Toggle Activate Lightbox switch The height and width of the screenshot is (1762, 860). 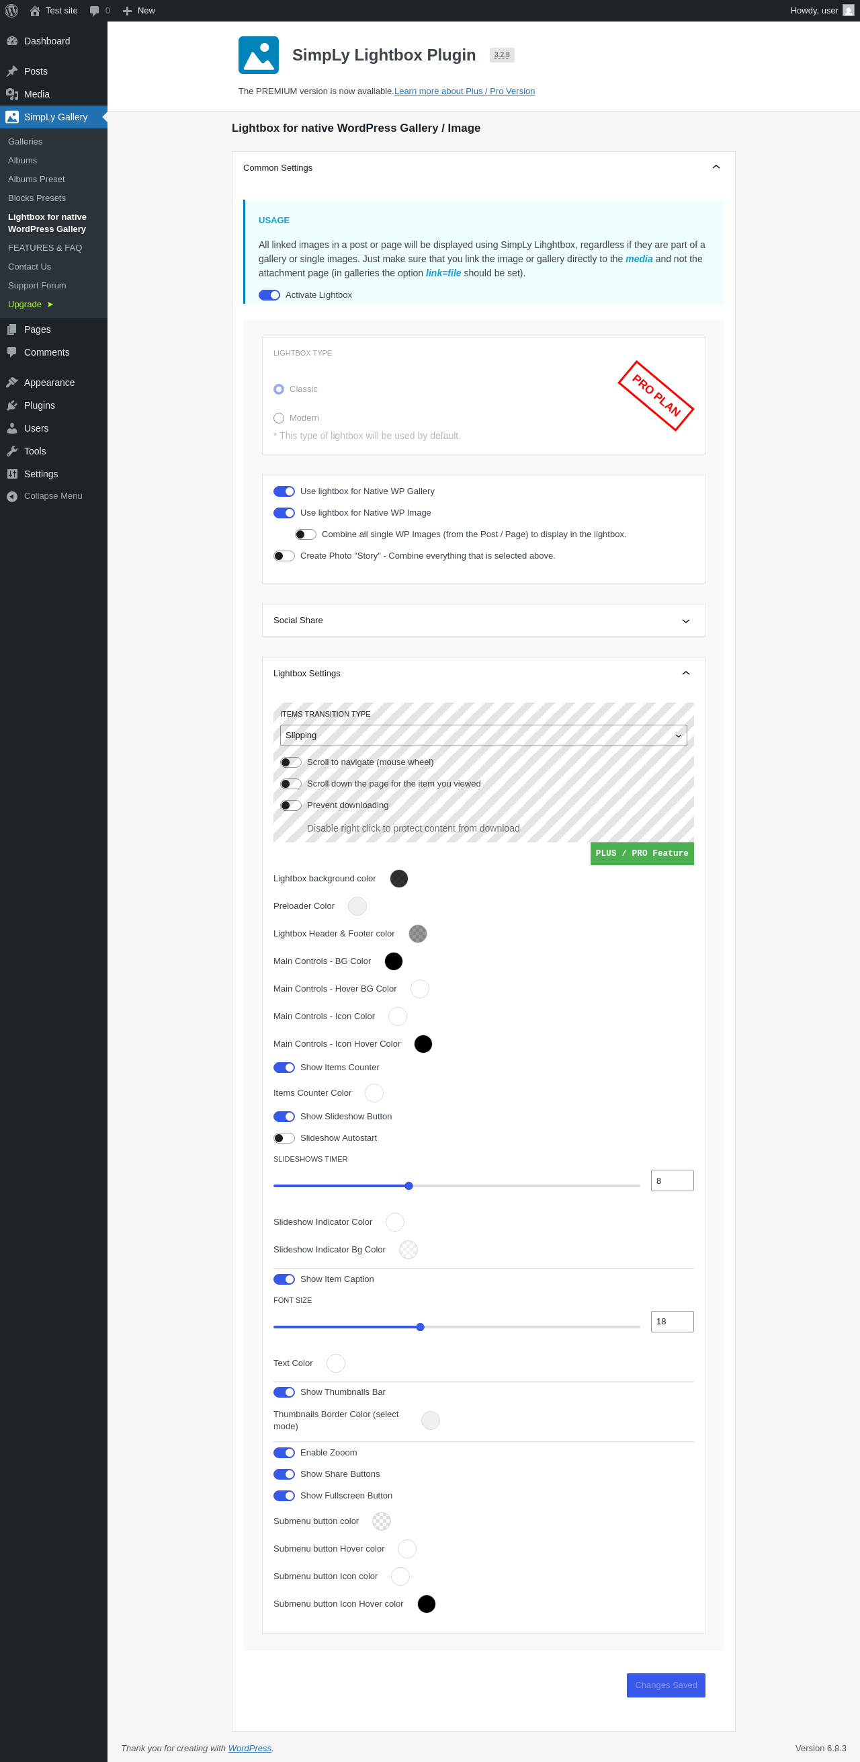[269, 295]
